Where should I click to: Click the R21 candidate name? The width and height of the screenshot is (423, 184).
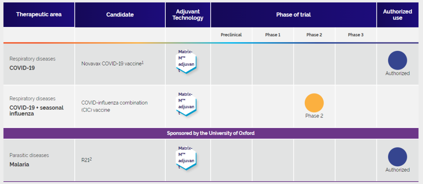pos(86,160)
